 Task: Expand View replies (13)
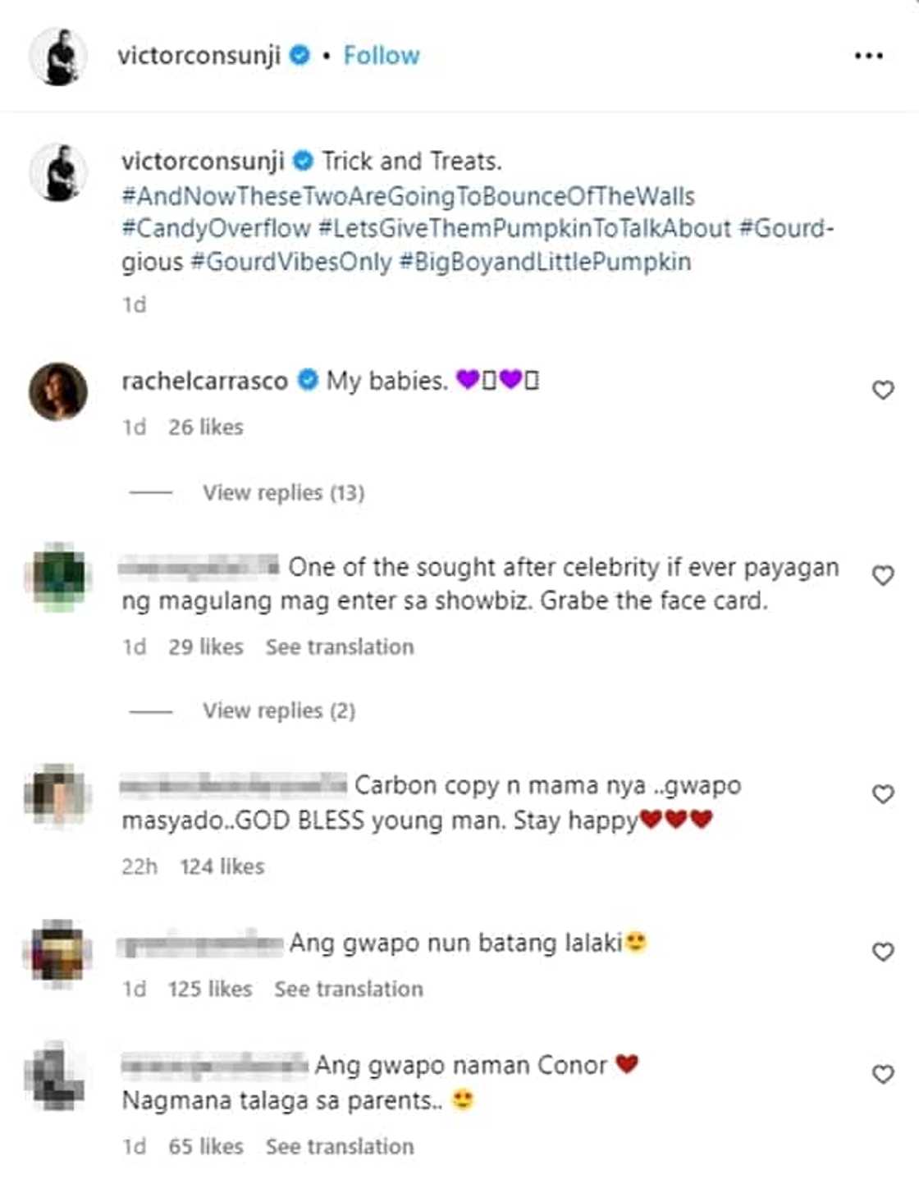[283, 492]
